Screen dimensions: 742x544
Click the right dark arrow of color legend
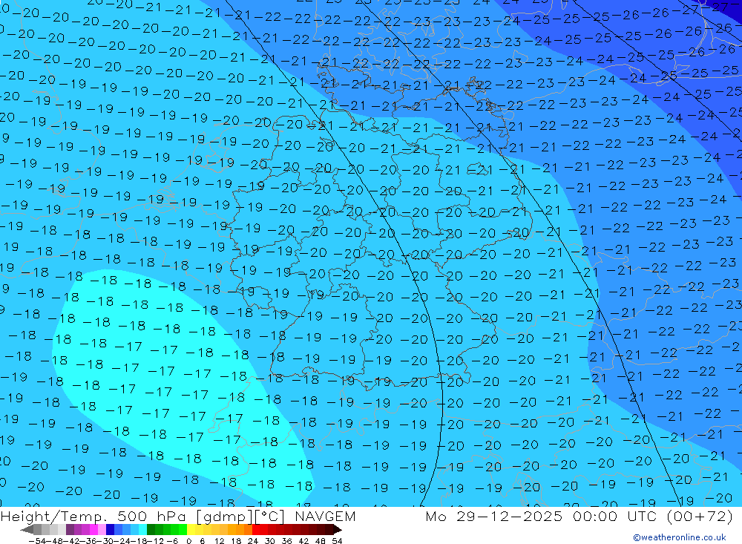(x=338, y=529)
